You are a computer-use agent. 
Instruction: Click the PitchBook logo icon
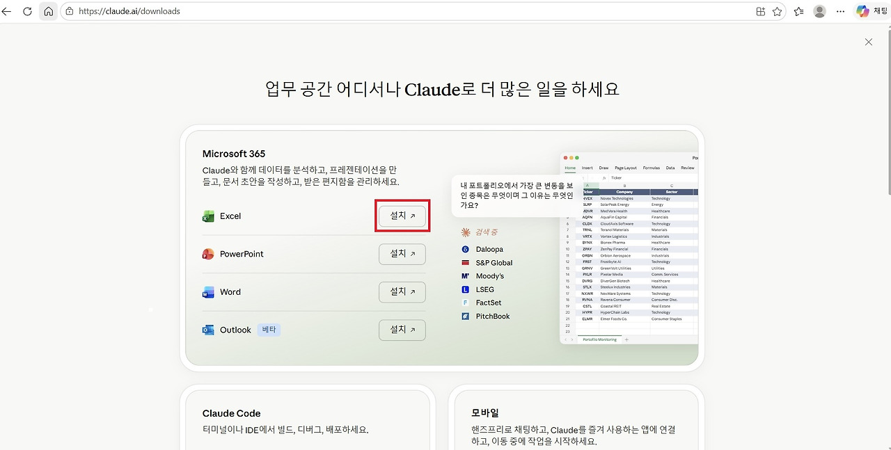pyautogui.click(x=466, y=316)
